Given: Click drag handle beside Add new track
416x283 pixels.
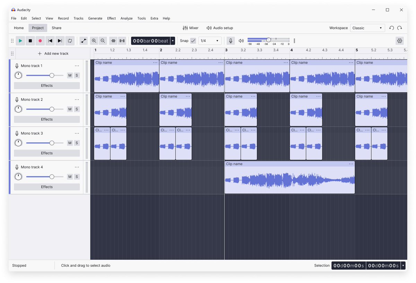Looking at the screenshot, I should click(12, 54).
